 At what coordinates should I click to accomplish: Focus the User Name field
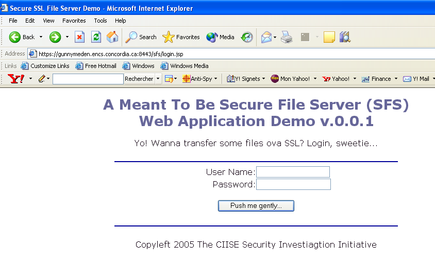coord(293,172)
